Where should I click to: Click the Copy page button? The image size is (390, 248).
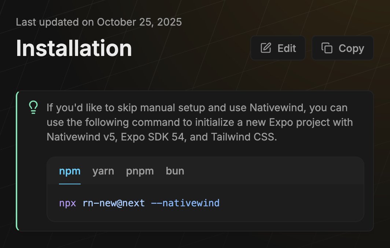(x=342, y=48)
